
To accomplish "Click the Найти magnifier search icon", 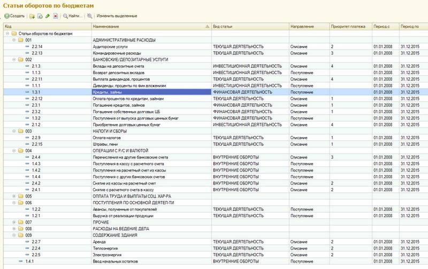I will [x=65, y=16].
